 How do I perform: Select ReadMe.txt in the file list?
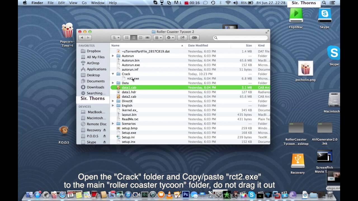click(130, 119)
